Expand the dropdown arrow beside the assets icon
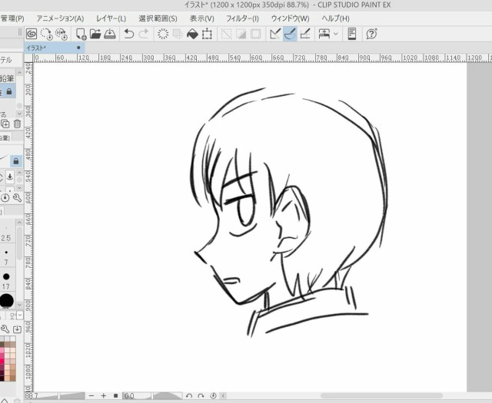The image size is (492, 403). (336, 34)
